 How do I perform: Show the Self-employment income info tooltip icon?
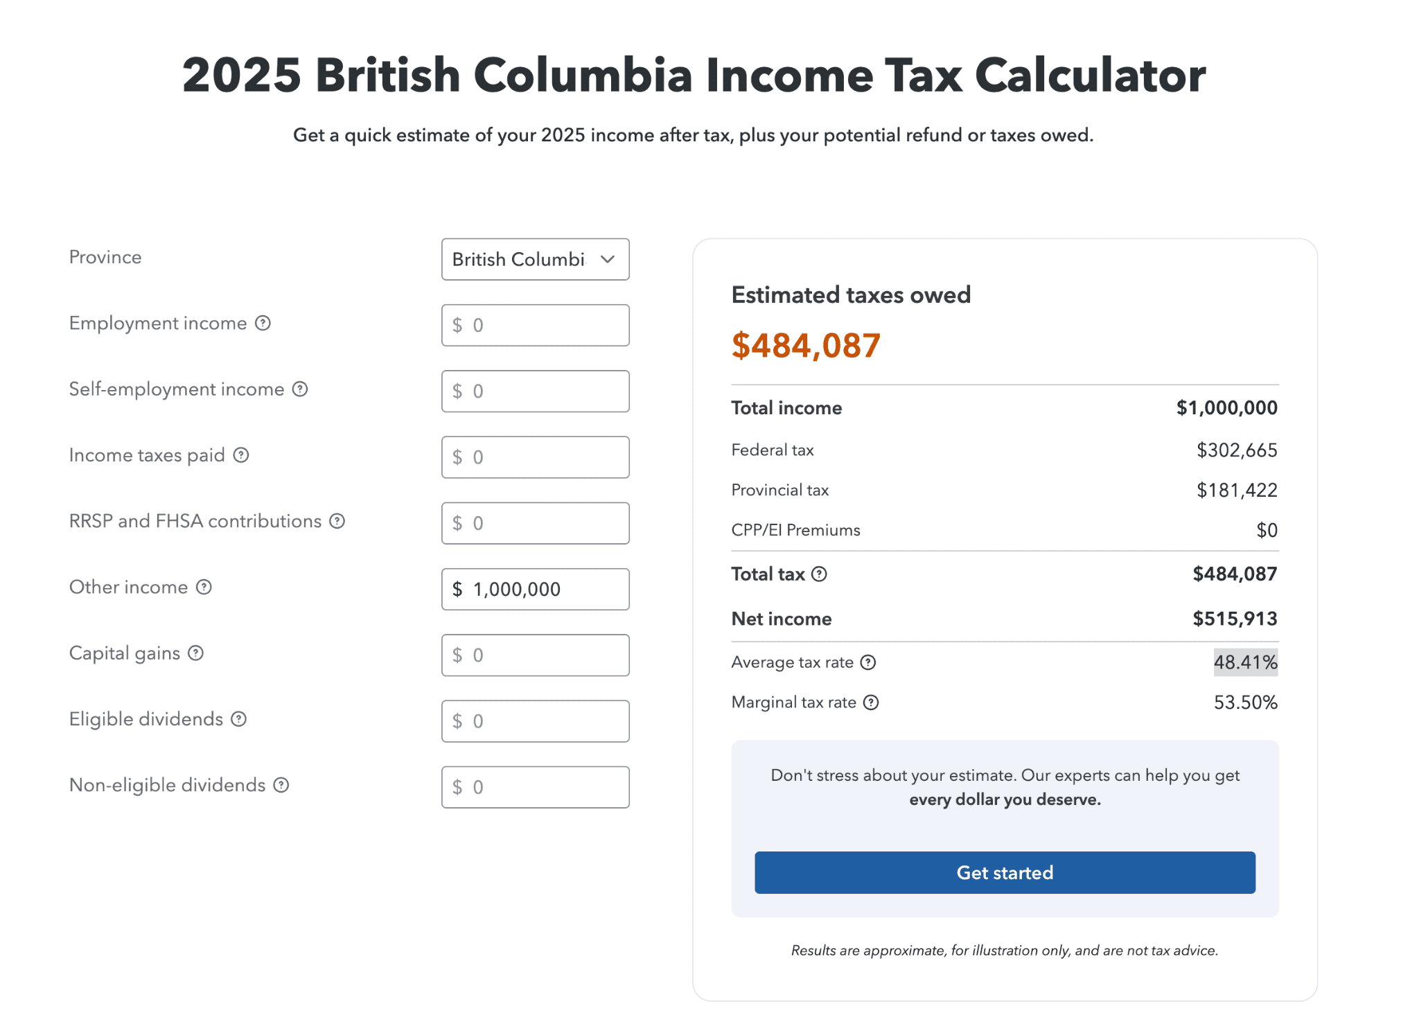pos(300,389)
